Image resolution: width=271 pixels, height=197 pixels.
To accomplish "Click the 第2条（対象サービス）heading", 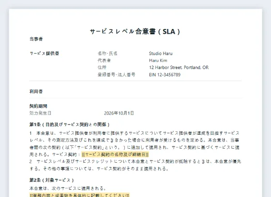I will 52,180.
